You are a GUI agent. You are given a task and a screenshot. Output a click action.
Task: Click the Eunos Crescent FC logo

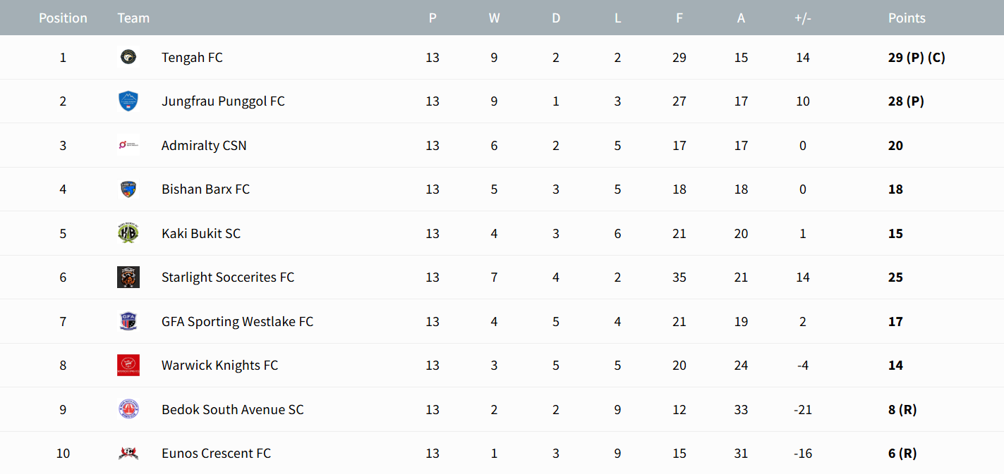(128, 454)
